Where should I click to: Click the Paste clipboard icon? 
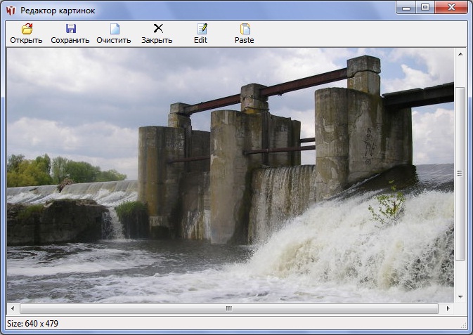pyautogui.click(x=245, y=29)
